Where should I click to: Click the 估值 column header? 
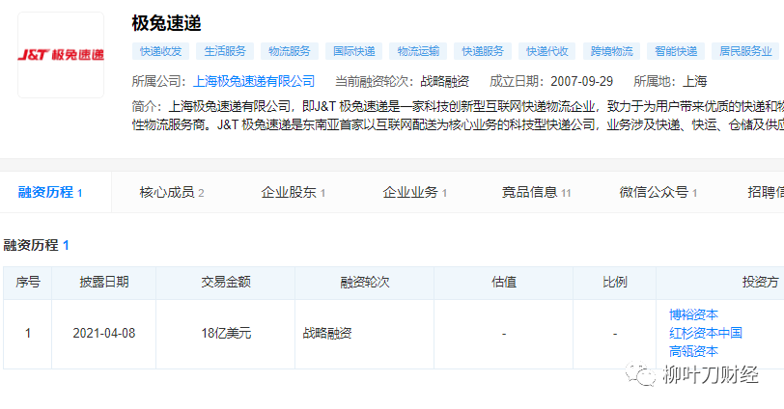tap(503, 283)
